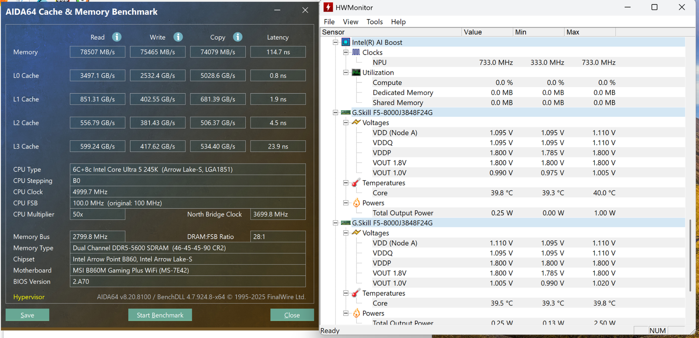Collapse the Utilization section
699x338 pixels.
[x=346, y=73]
